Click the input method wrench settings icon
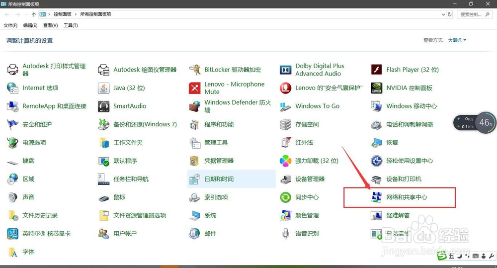Screen dimensions: 497x268 [492, 256]
